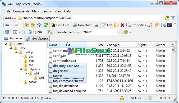Click the Edit button
Screen dimensions: 179x103
coord(107,25)
